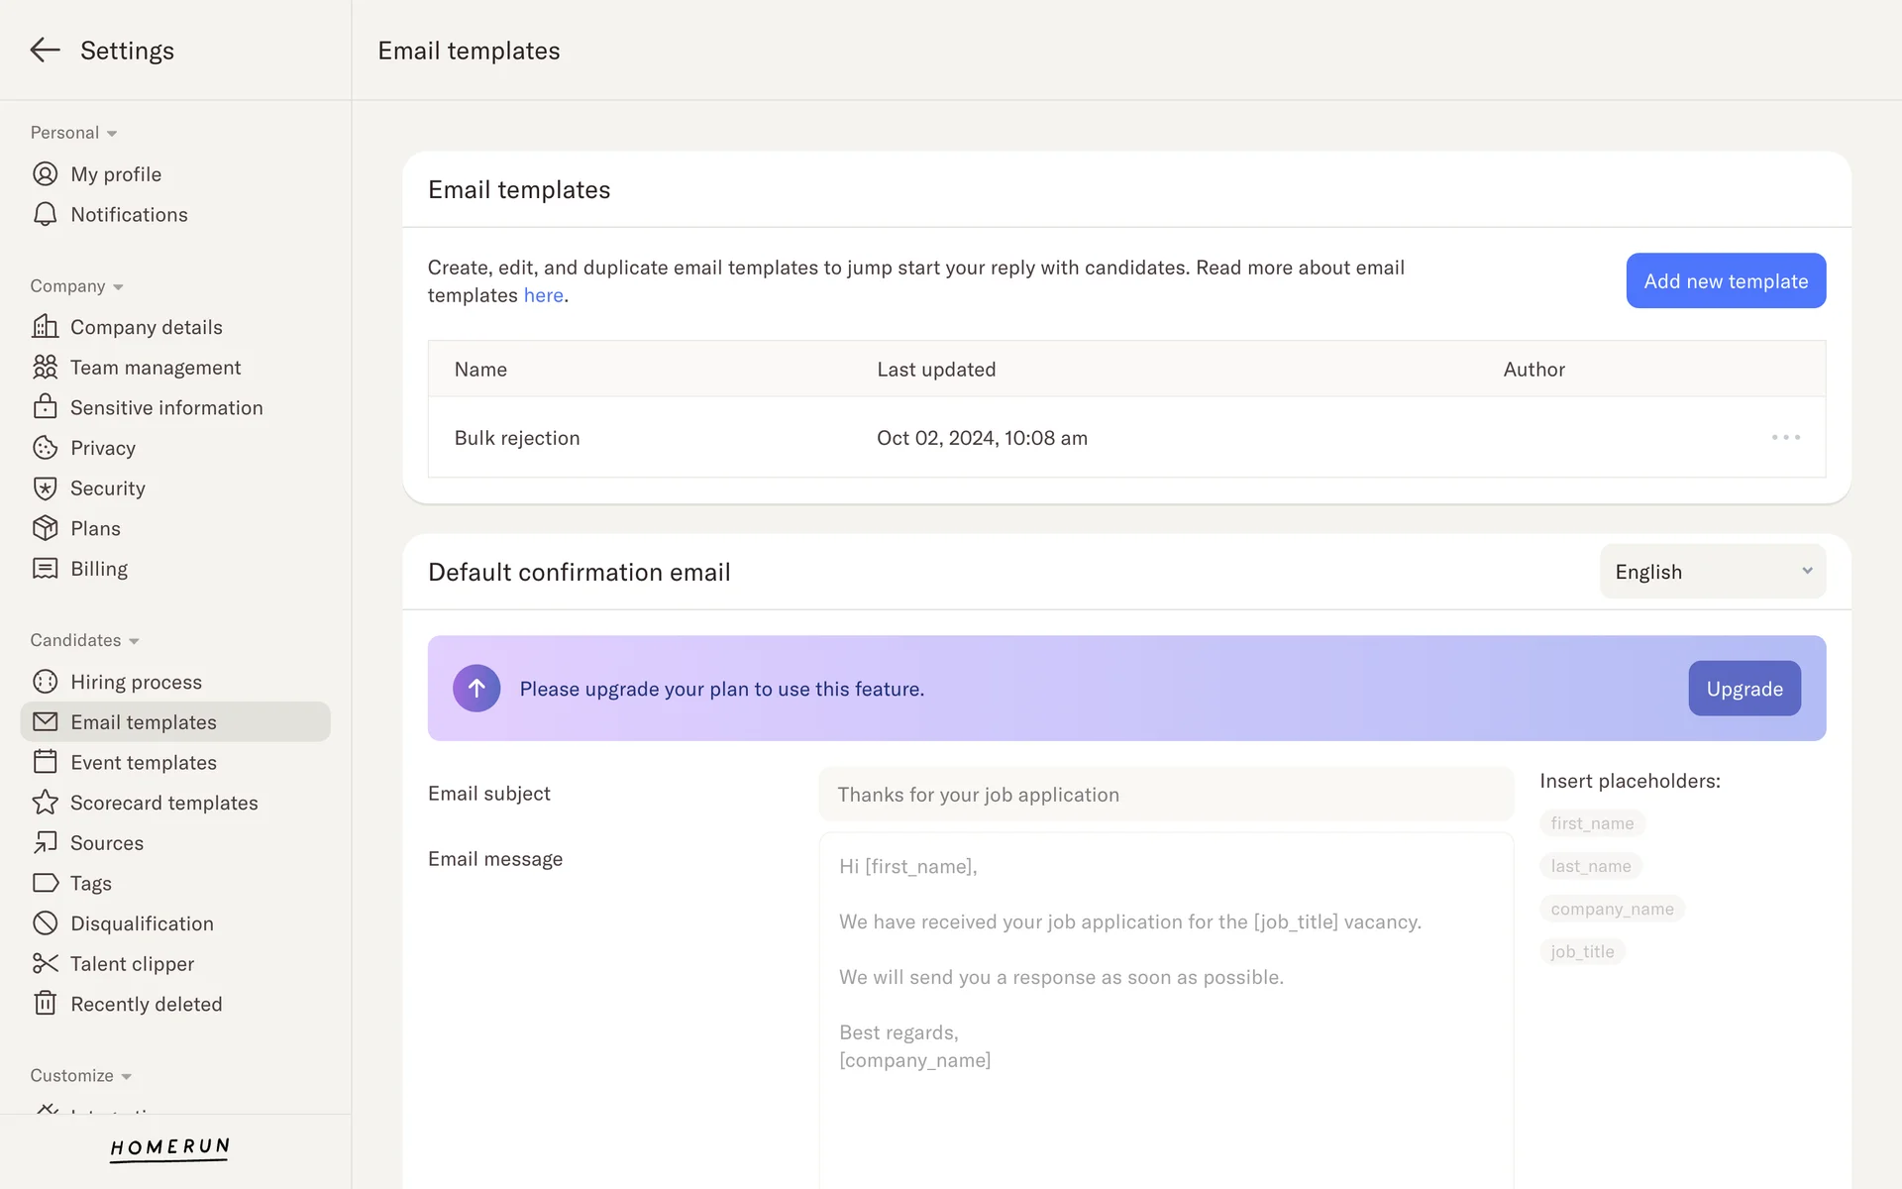Click the Email subject input field

(1165, 795)
